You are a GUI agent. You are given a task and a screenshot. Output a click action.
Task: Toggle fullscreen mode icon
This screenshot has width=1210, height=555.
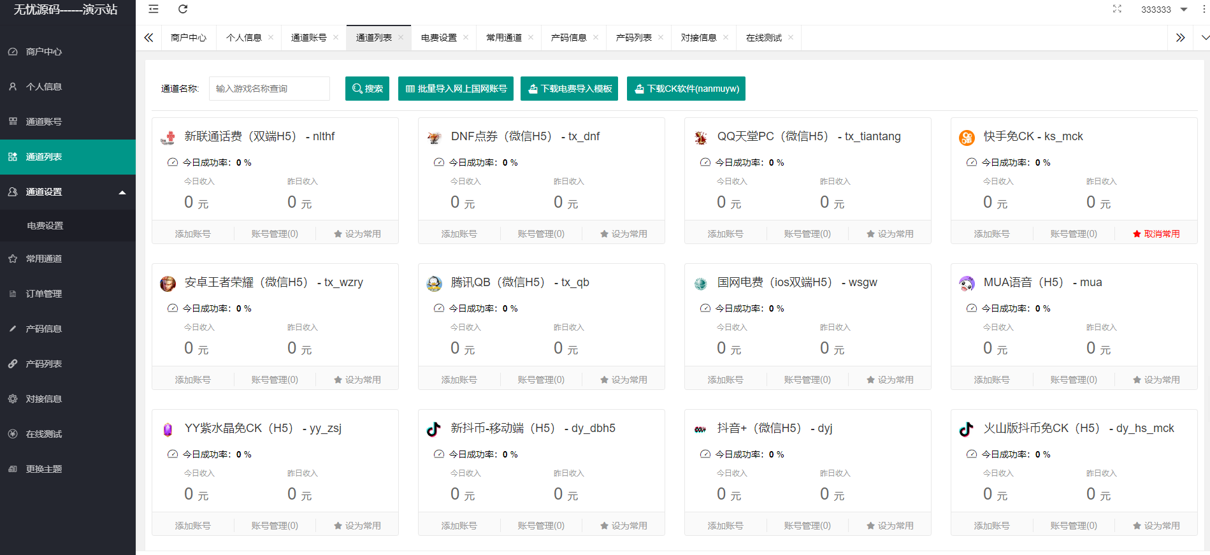tap(1117, 9)
